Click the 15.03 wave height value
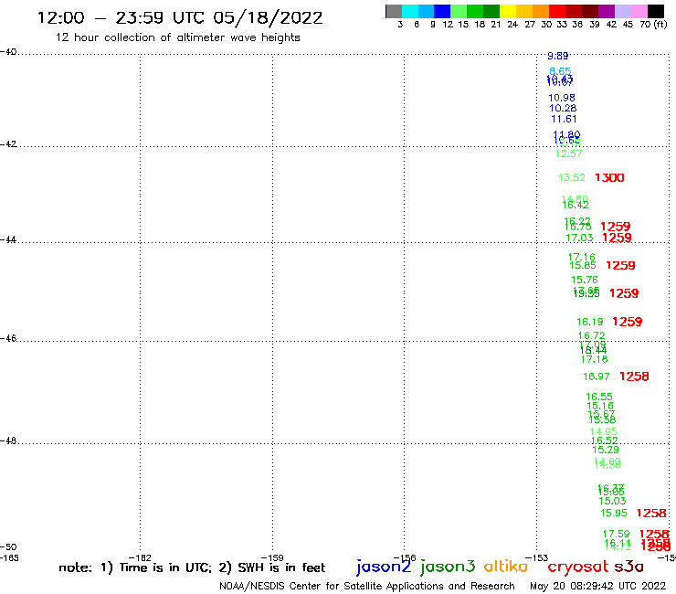The height and width of the screenshot is (594, 676). click(x=612, y=502)
